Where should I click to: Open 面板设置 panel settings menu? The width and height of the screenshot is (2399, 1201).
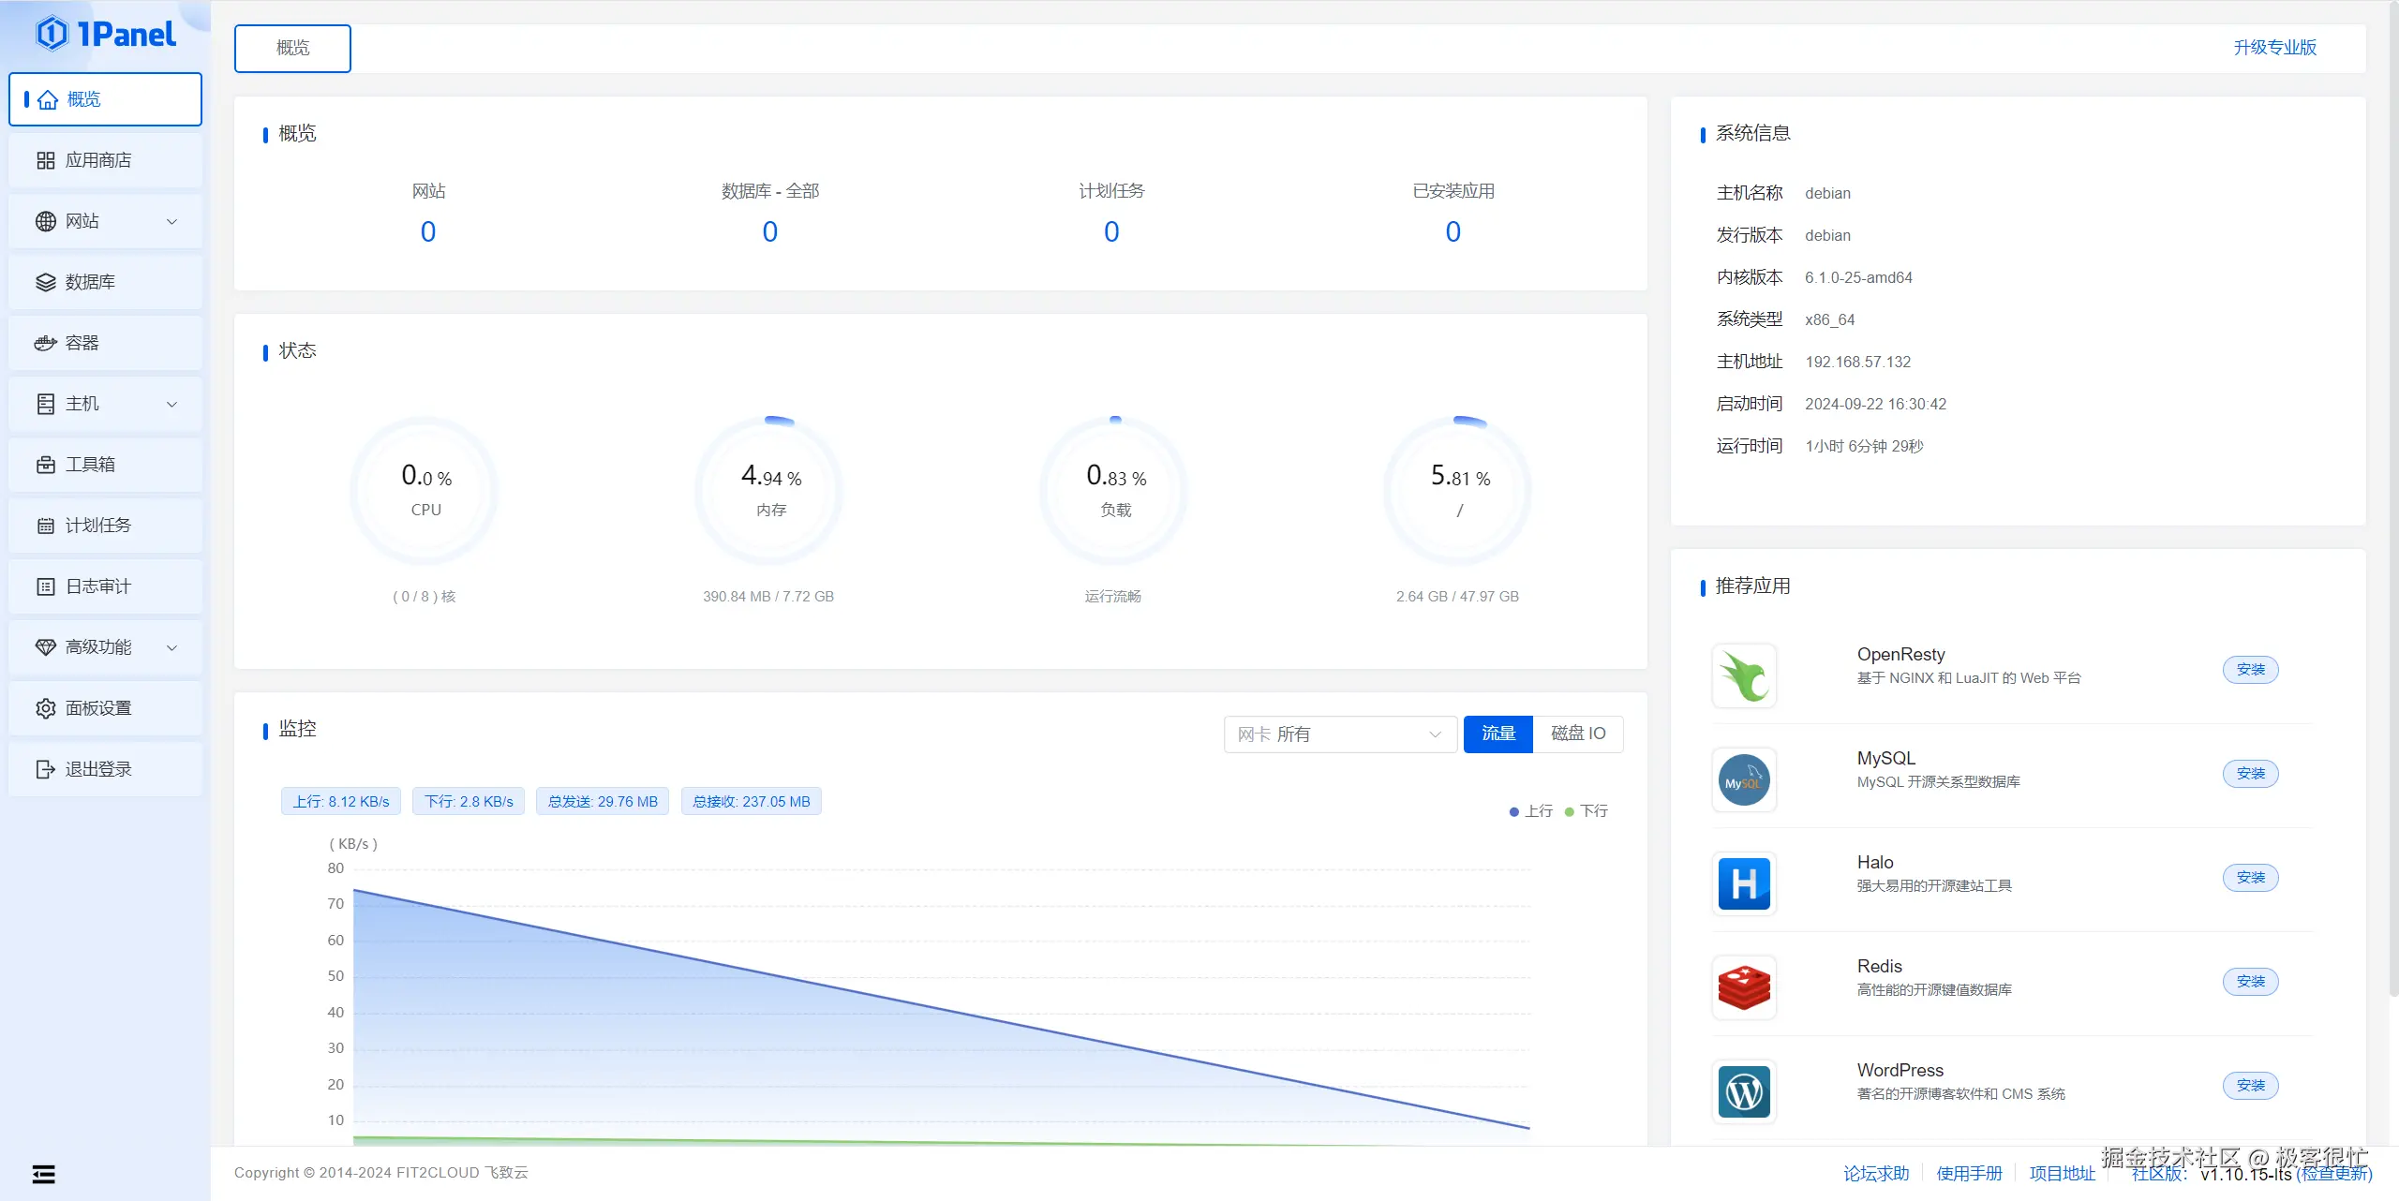coord(98,709)
